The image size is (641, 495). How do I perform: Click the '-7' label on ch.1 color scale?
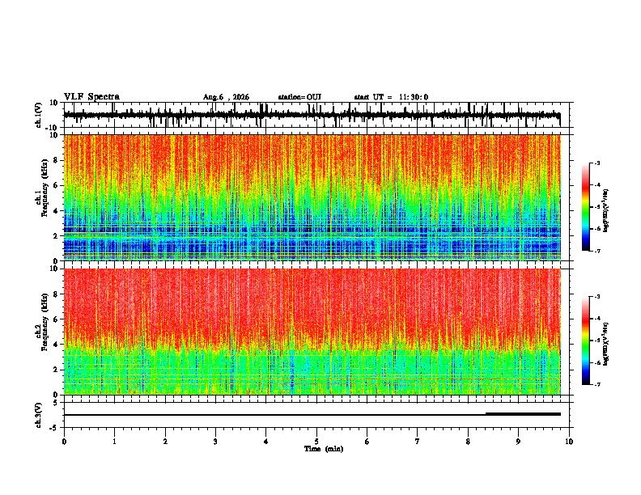[596, 251]
